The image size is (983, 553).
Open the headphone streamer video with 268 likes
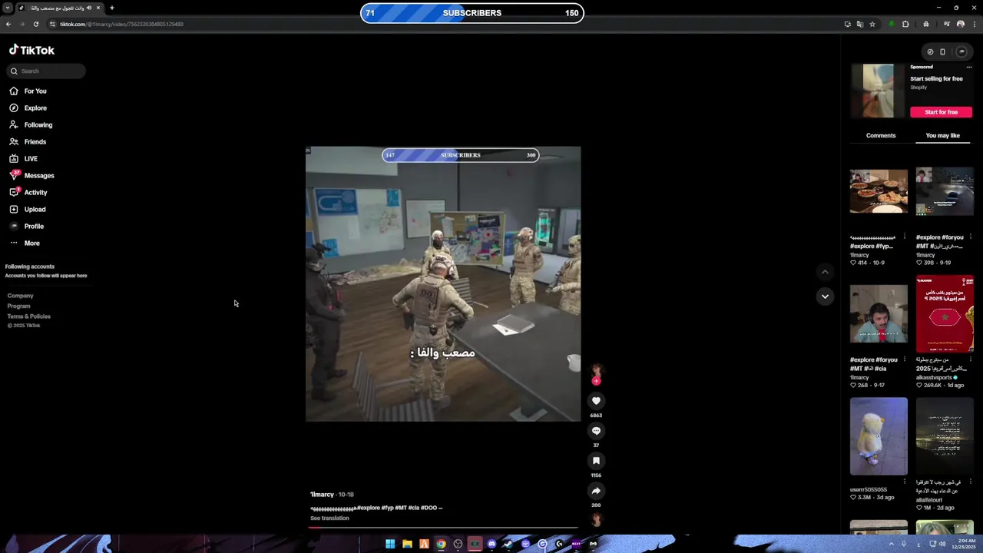pos(879,313)
